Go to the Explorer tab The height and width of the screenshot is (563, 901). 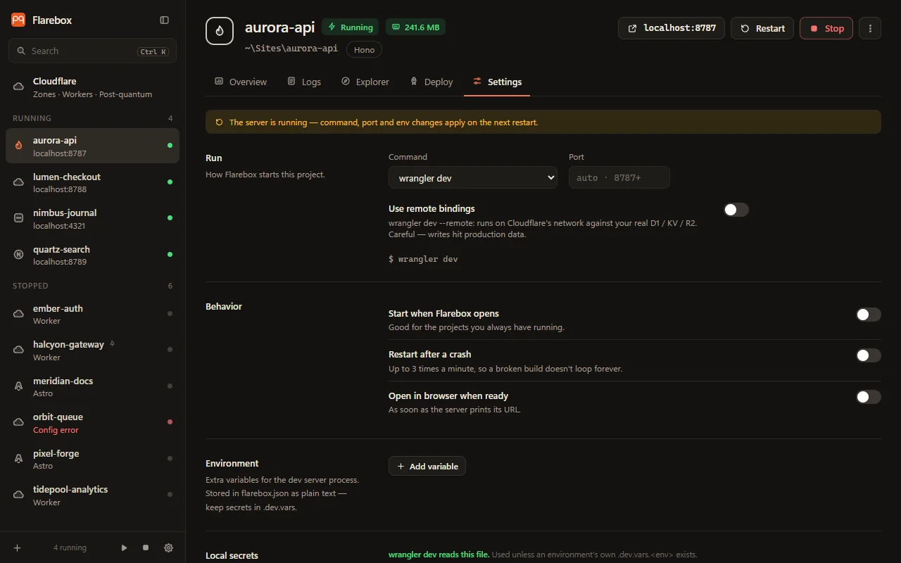click(x=365, y=82)
